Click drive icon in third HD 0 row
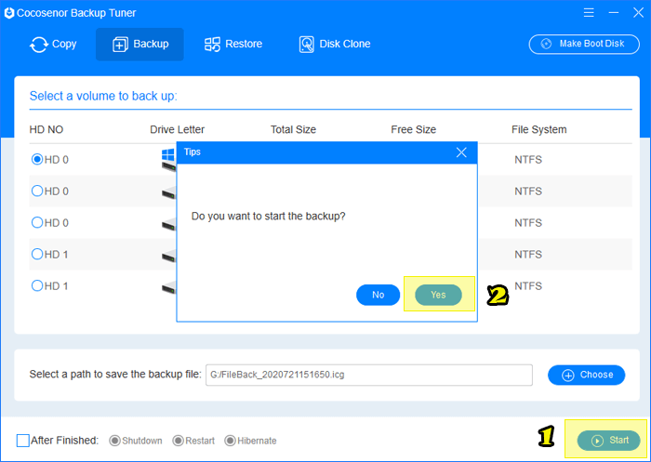 tap(168, 224)
